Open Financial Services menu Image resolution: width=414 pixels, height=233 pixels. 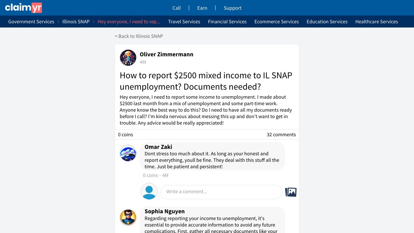227,22
